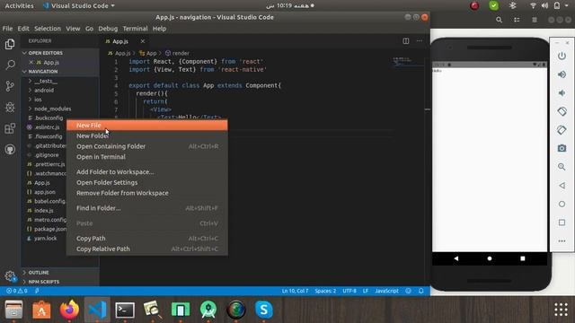
Task: Click the Spaces: 2 indentation setting
Action: [325, 291]
